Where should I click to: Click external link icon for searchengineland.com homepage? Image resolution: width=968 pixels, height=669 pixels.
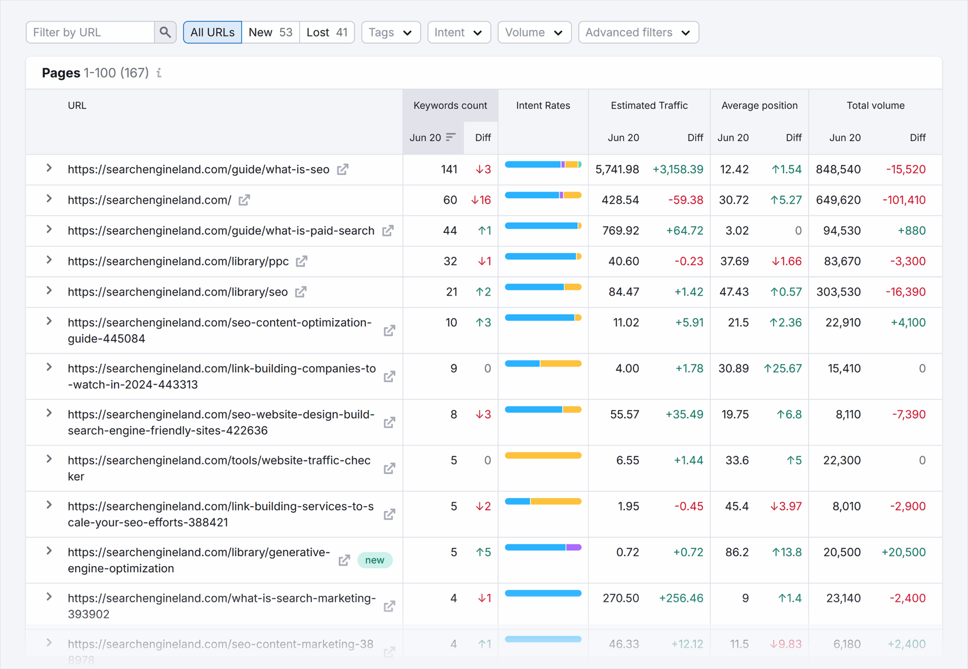244,200
